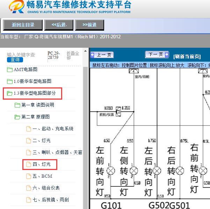
Task: Go forward with the >>前进 button
Action: (x=89, y=25)
